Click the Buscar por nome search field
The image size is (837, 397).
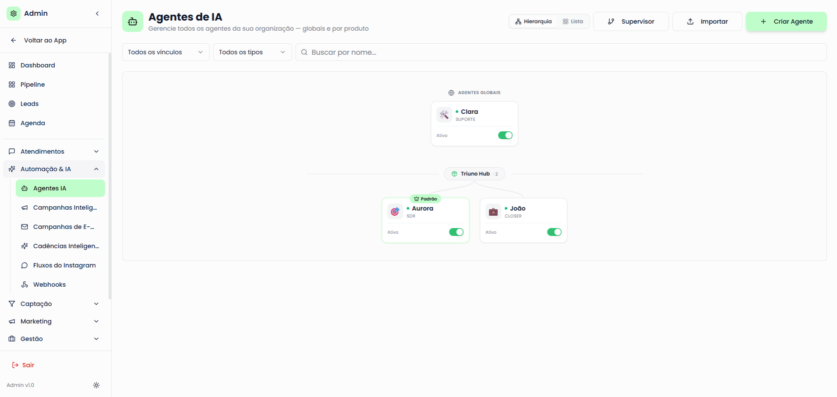[561, 52]
